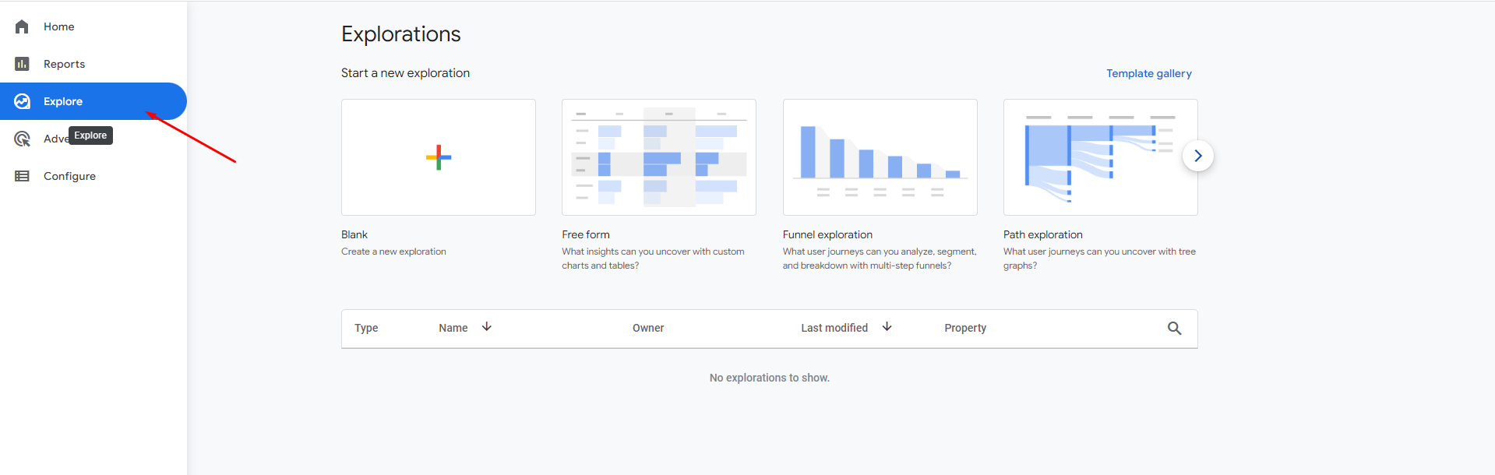
Task: Click the Home house icon
Action: point(22,26)
